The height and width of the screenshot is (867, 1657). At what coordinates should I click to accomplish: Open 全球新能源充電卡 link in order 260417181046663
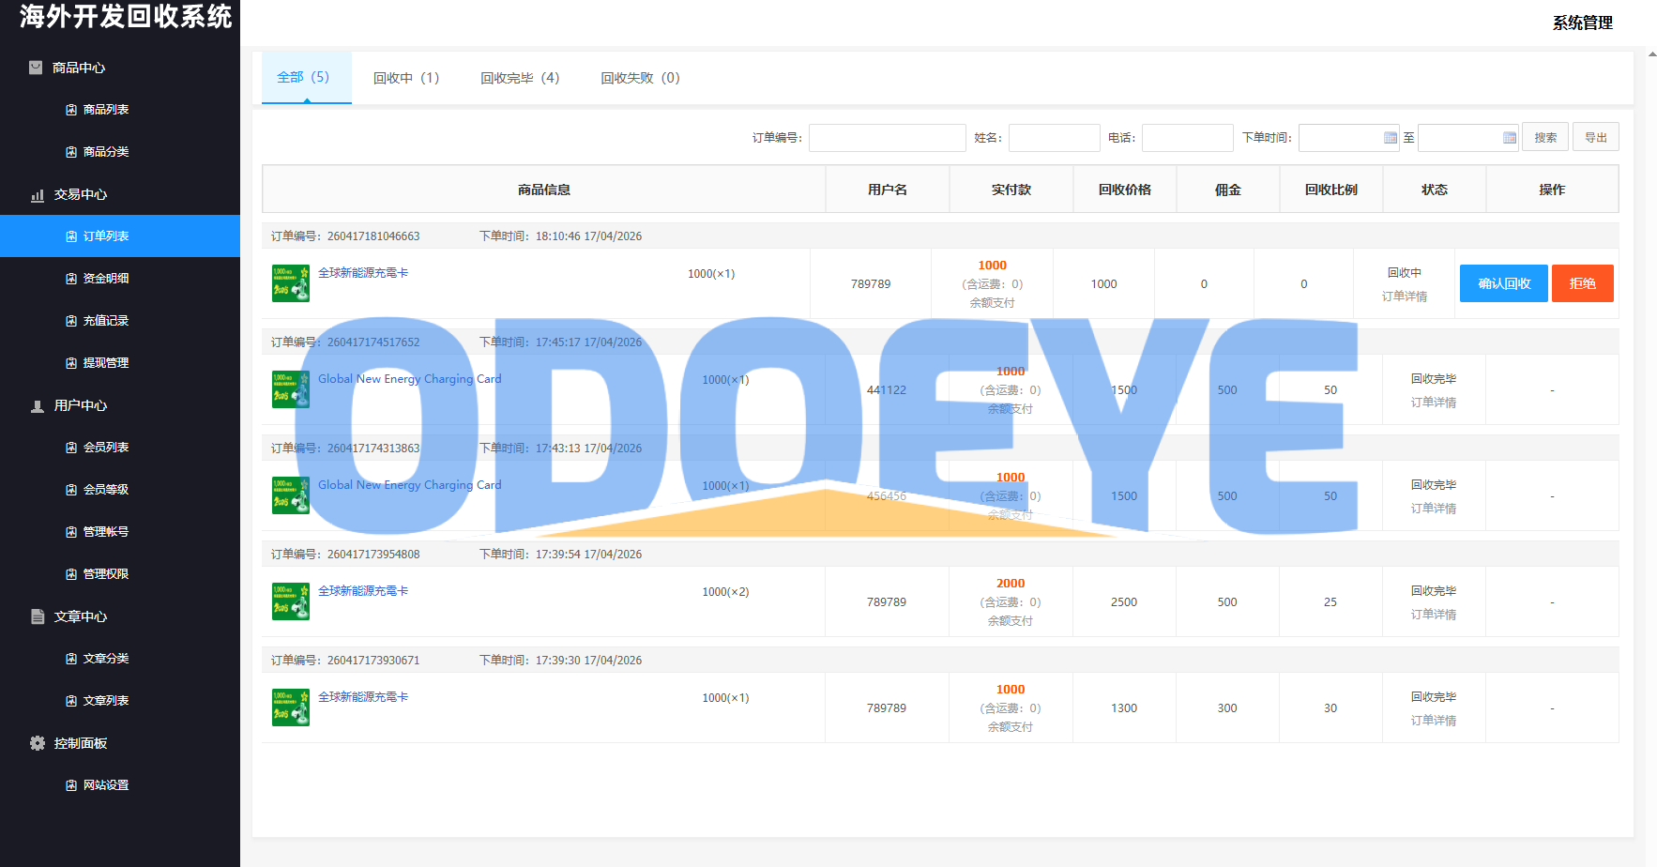[363, 273]
